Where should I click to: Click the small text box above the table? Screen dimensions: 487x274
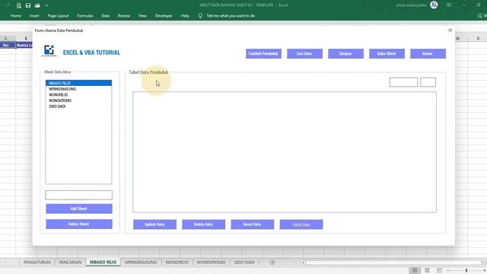click(x=428, y=82)
